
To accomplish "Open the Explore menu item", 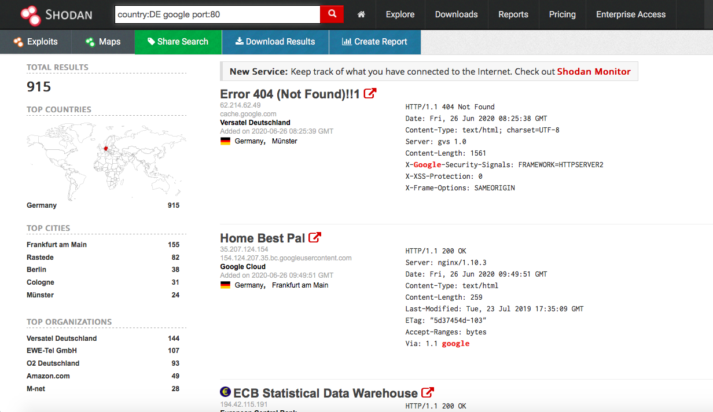I will [x=400, y=14].
